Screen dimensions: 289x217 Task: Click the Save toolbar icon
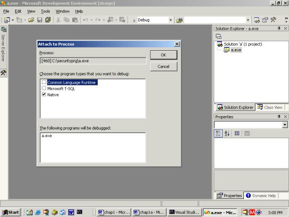point(40,20)
